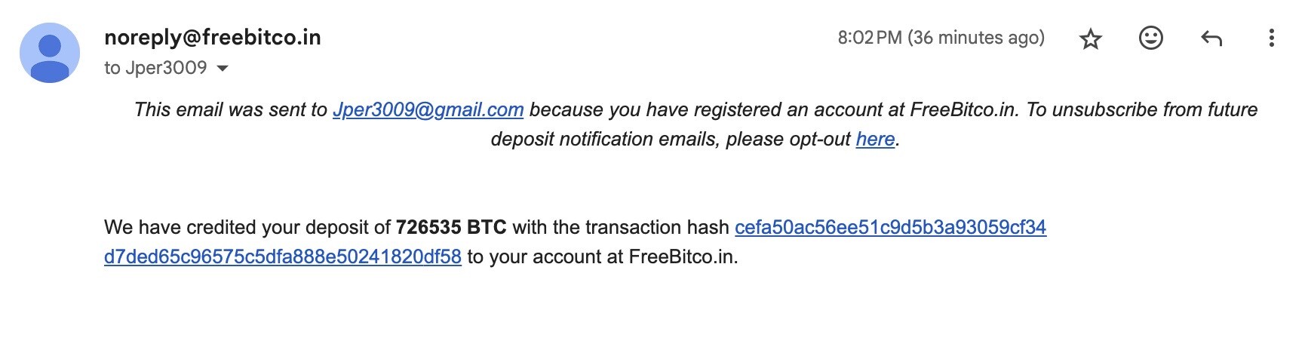
Task: Add an emoji reaction to the email
Action: pos(1150,38)
